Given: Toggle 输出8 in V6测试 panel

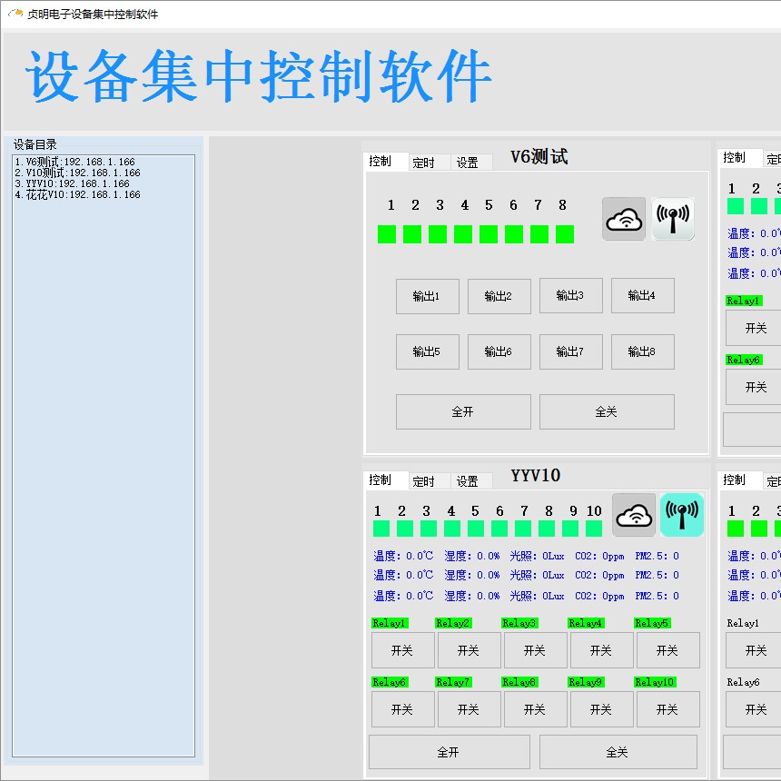Looking at the screenshot, I should [x=643, y=351].
